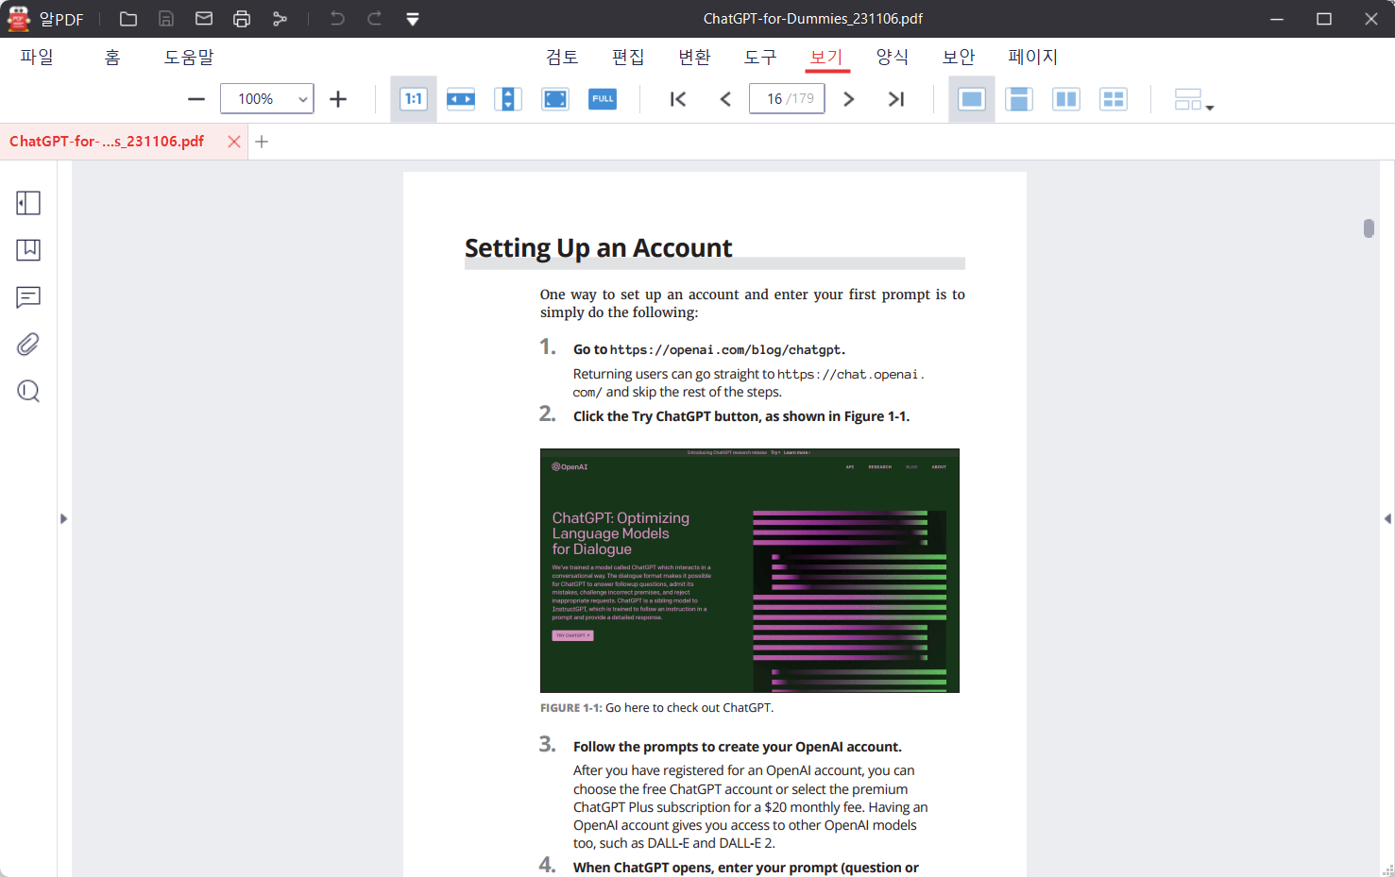Click 'Follow the prompts to create your OpenAI account'
1395x877 pixels.
[x=738, y=747]
